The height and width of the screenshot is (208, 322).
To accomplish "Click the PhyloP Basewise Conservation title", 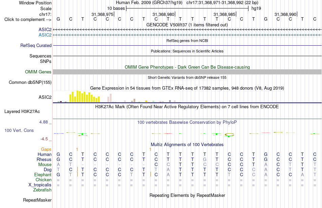I will click(x=187, y=122).
